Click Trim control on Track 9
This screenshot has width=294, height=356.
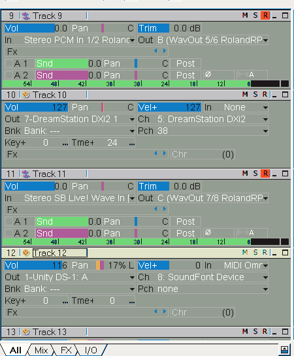tap(169, 28)
